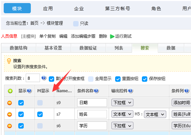This screenshot has height=135, width=191.
Task: Remove the s7 row with minus icon
Action: click(9, 115)
